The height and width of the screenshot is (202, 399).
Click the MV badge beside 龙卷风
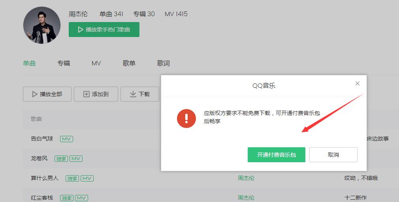pos(76,159)
